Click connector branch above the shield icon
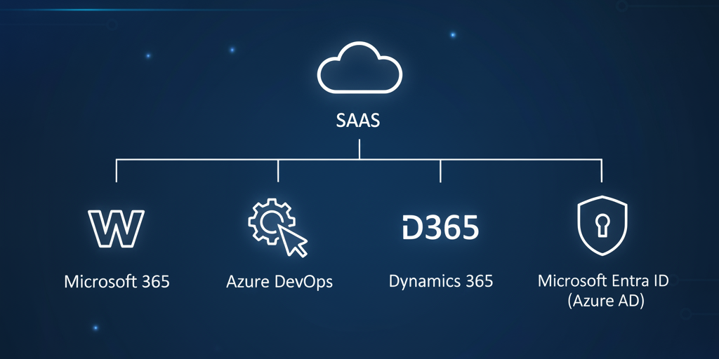 602,171
